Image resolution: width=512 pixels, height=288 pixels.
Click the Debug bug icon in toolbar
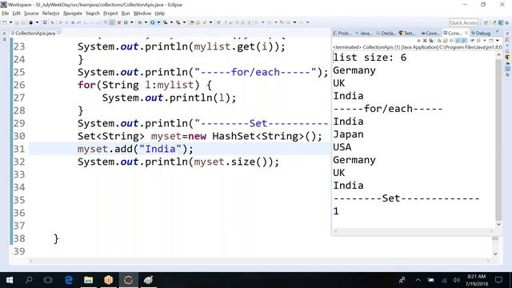pos(140,22)
